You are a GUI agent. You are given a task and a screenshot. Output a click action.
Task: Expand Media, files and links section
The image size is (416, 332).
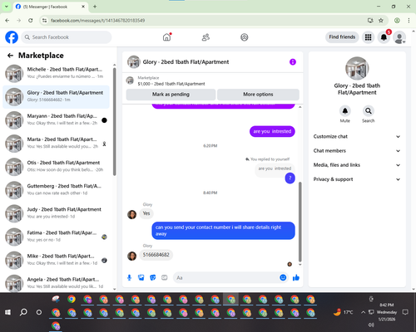click(x=357, y=165)
